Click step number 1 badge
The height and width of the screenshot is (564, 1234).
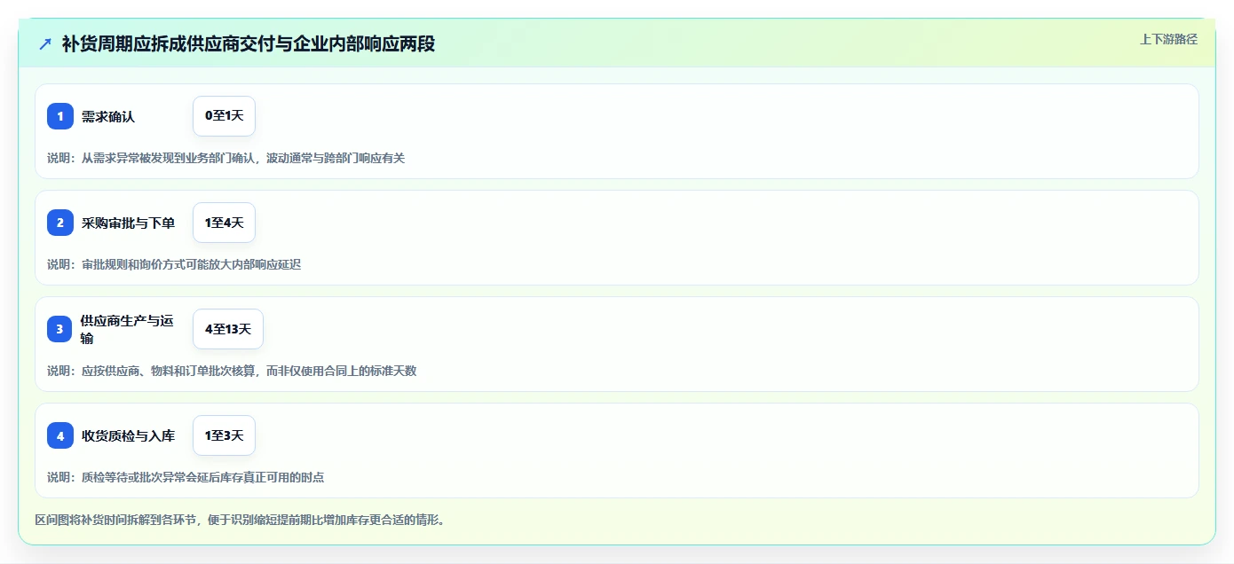(x=60, y=116)
